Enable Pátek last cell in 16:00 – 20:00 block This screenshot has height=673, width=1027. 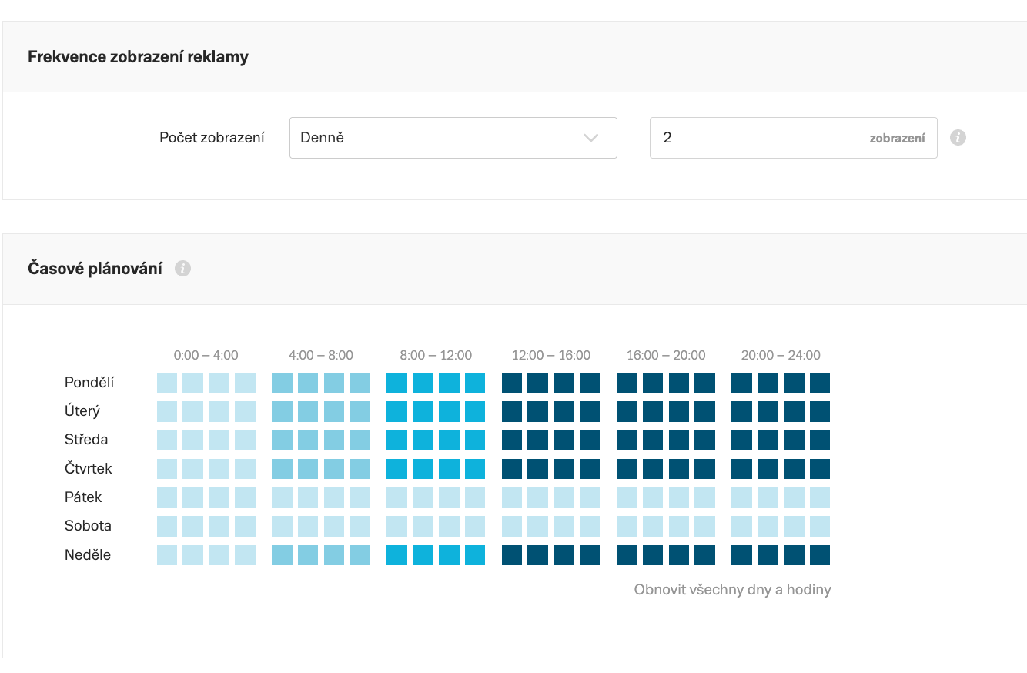coord(704,497)
